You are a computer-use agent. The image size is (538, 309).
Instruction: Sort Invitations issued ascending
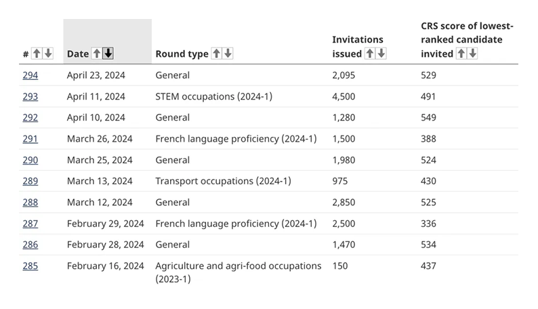370,54
